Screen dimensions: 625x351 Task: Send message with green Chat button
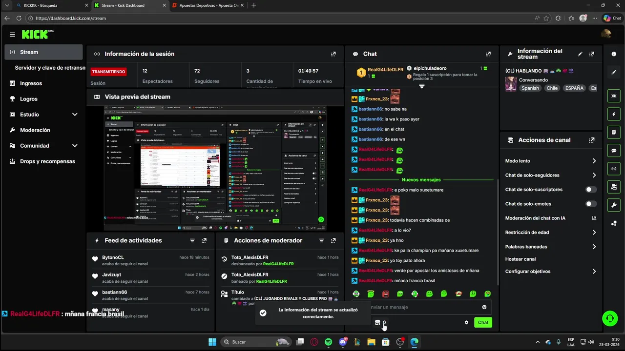point(483,322)
